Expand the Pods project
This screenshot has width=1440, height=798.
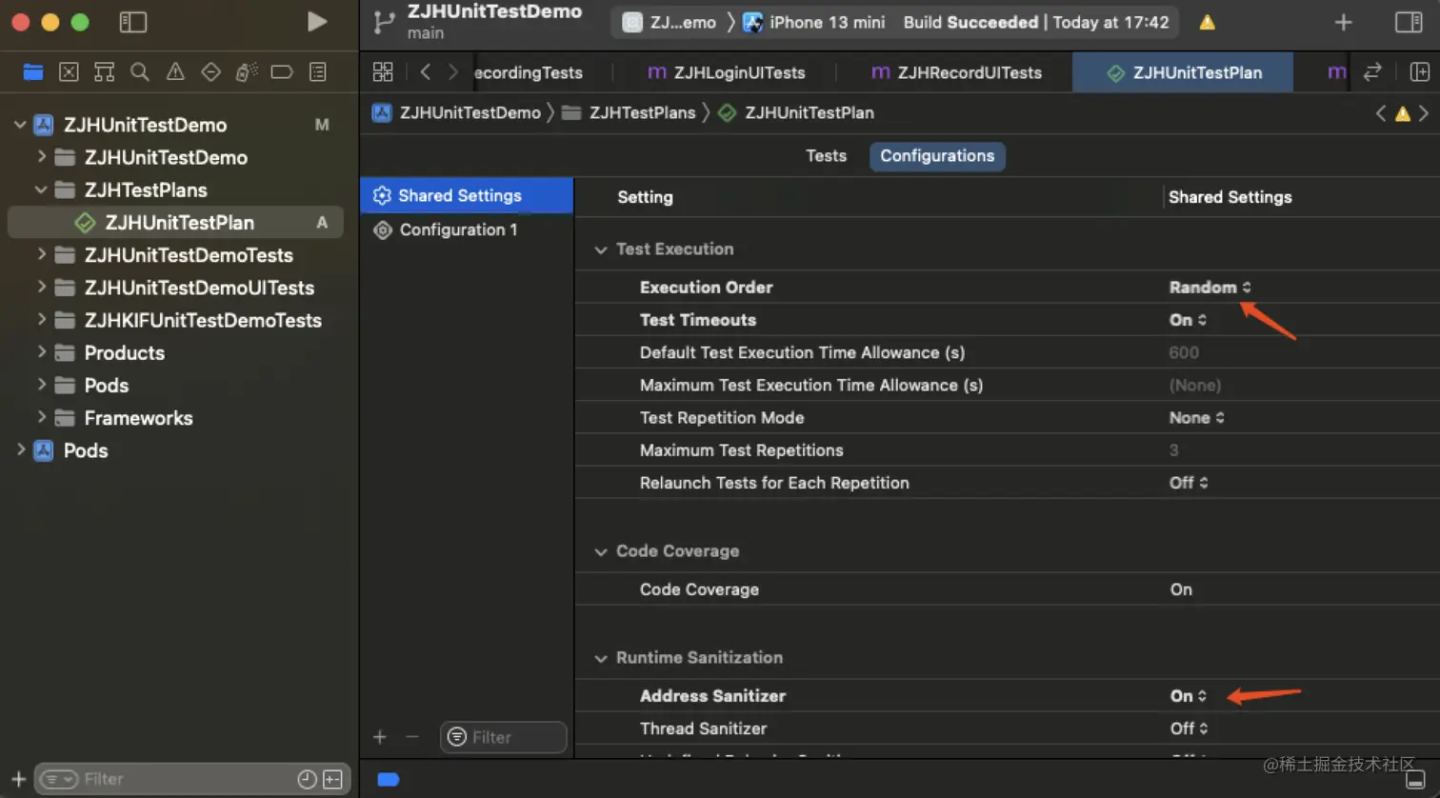(x=19, y=449)
